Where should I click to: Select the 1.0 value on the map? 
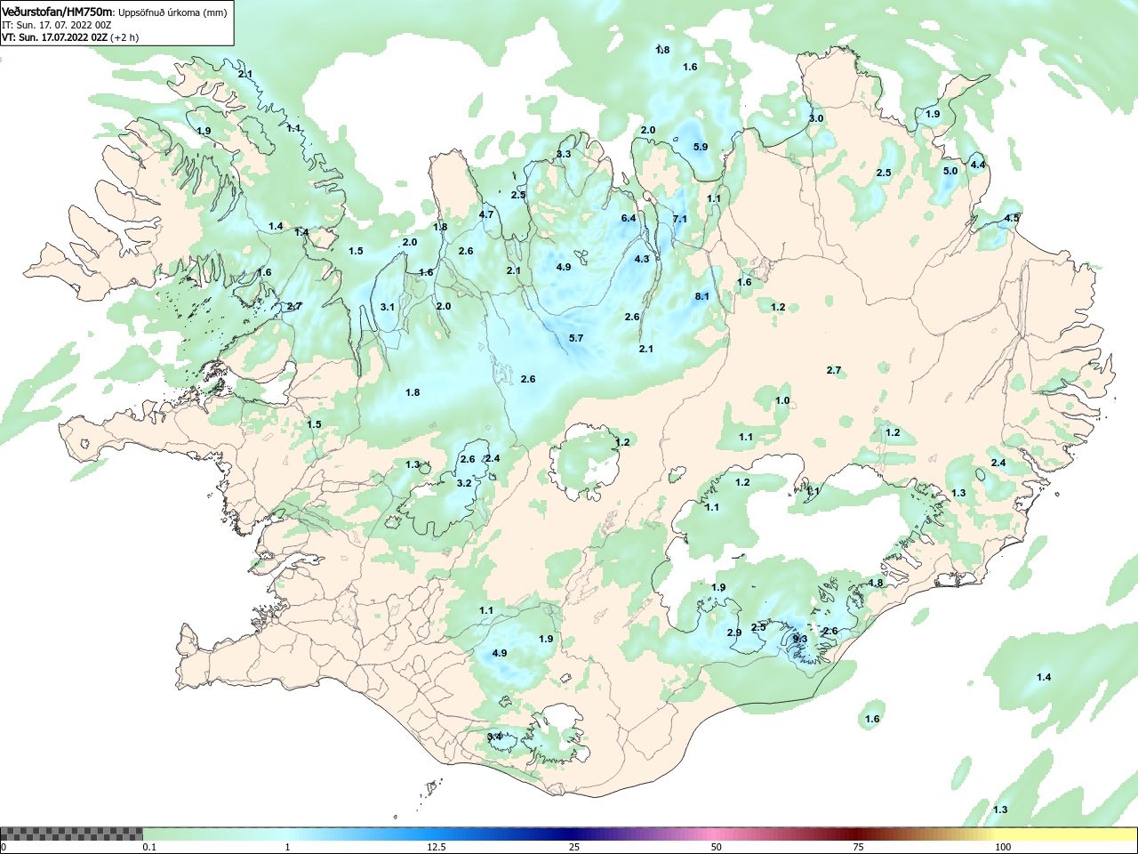782,400
